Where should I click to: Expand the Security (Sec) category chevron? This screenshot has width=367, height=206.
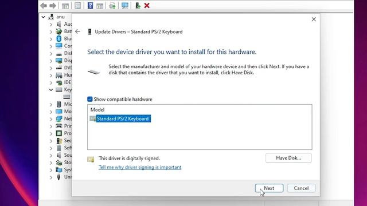click(x=51, y=141)
